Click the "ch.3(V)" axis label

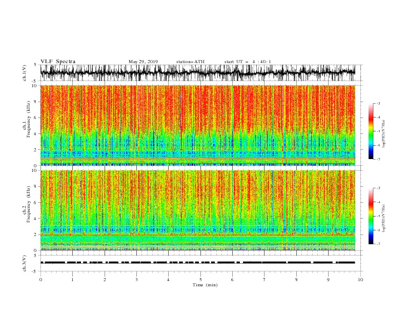[25, 263]
